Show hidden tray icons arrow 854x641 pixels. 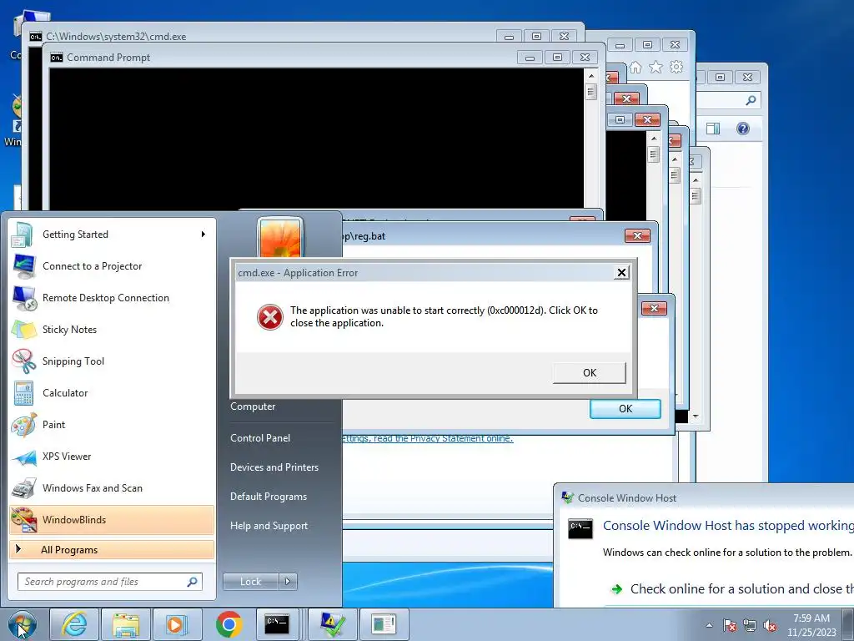(709, 625)
